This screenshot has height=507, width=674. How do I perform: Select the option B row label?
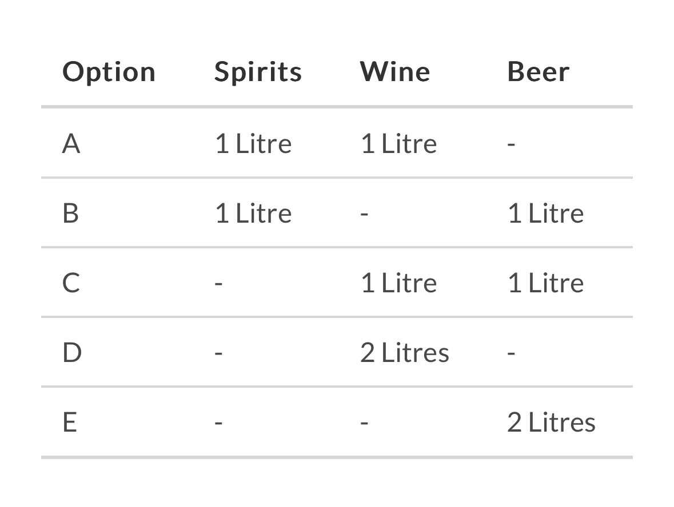(70, 214)
